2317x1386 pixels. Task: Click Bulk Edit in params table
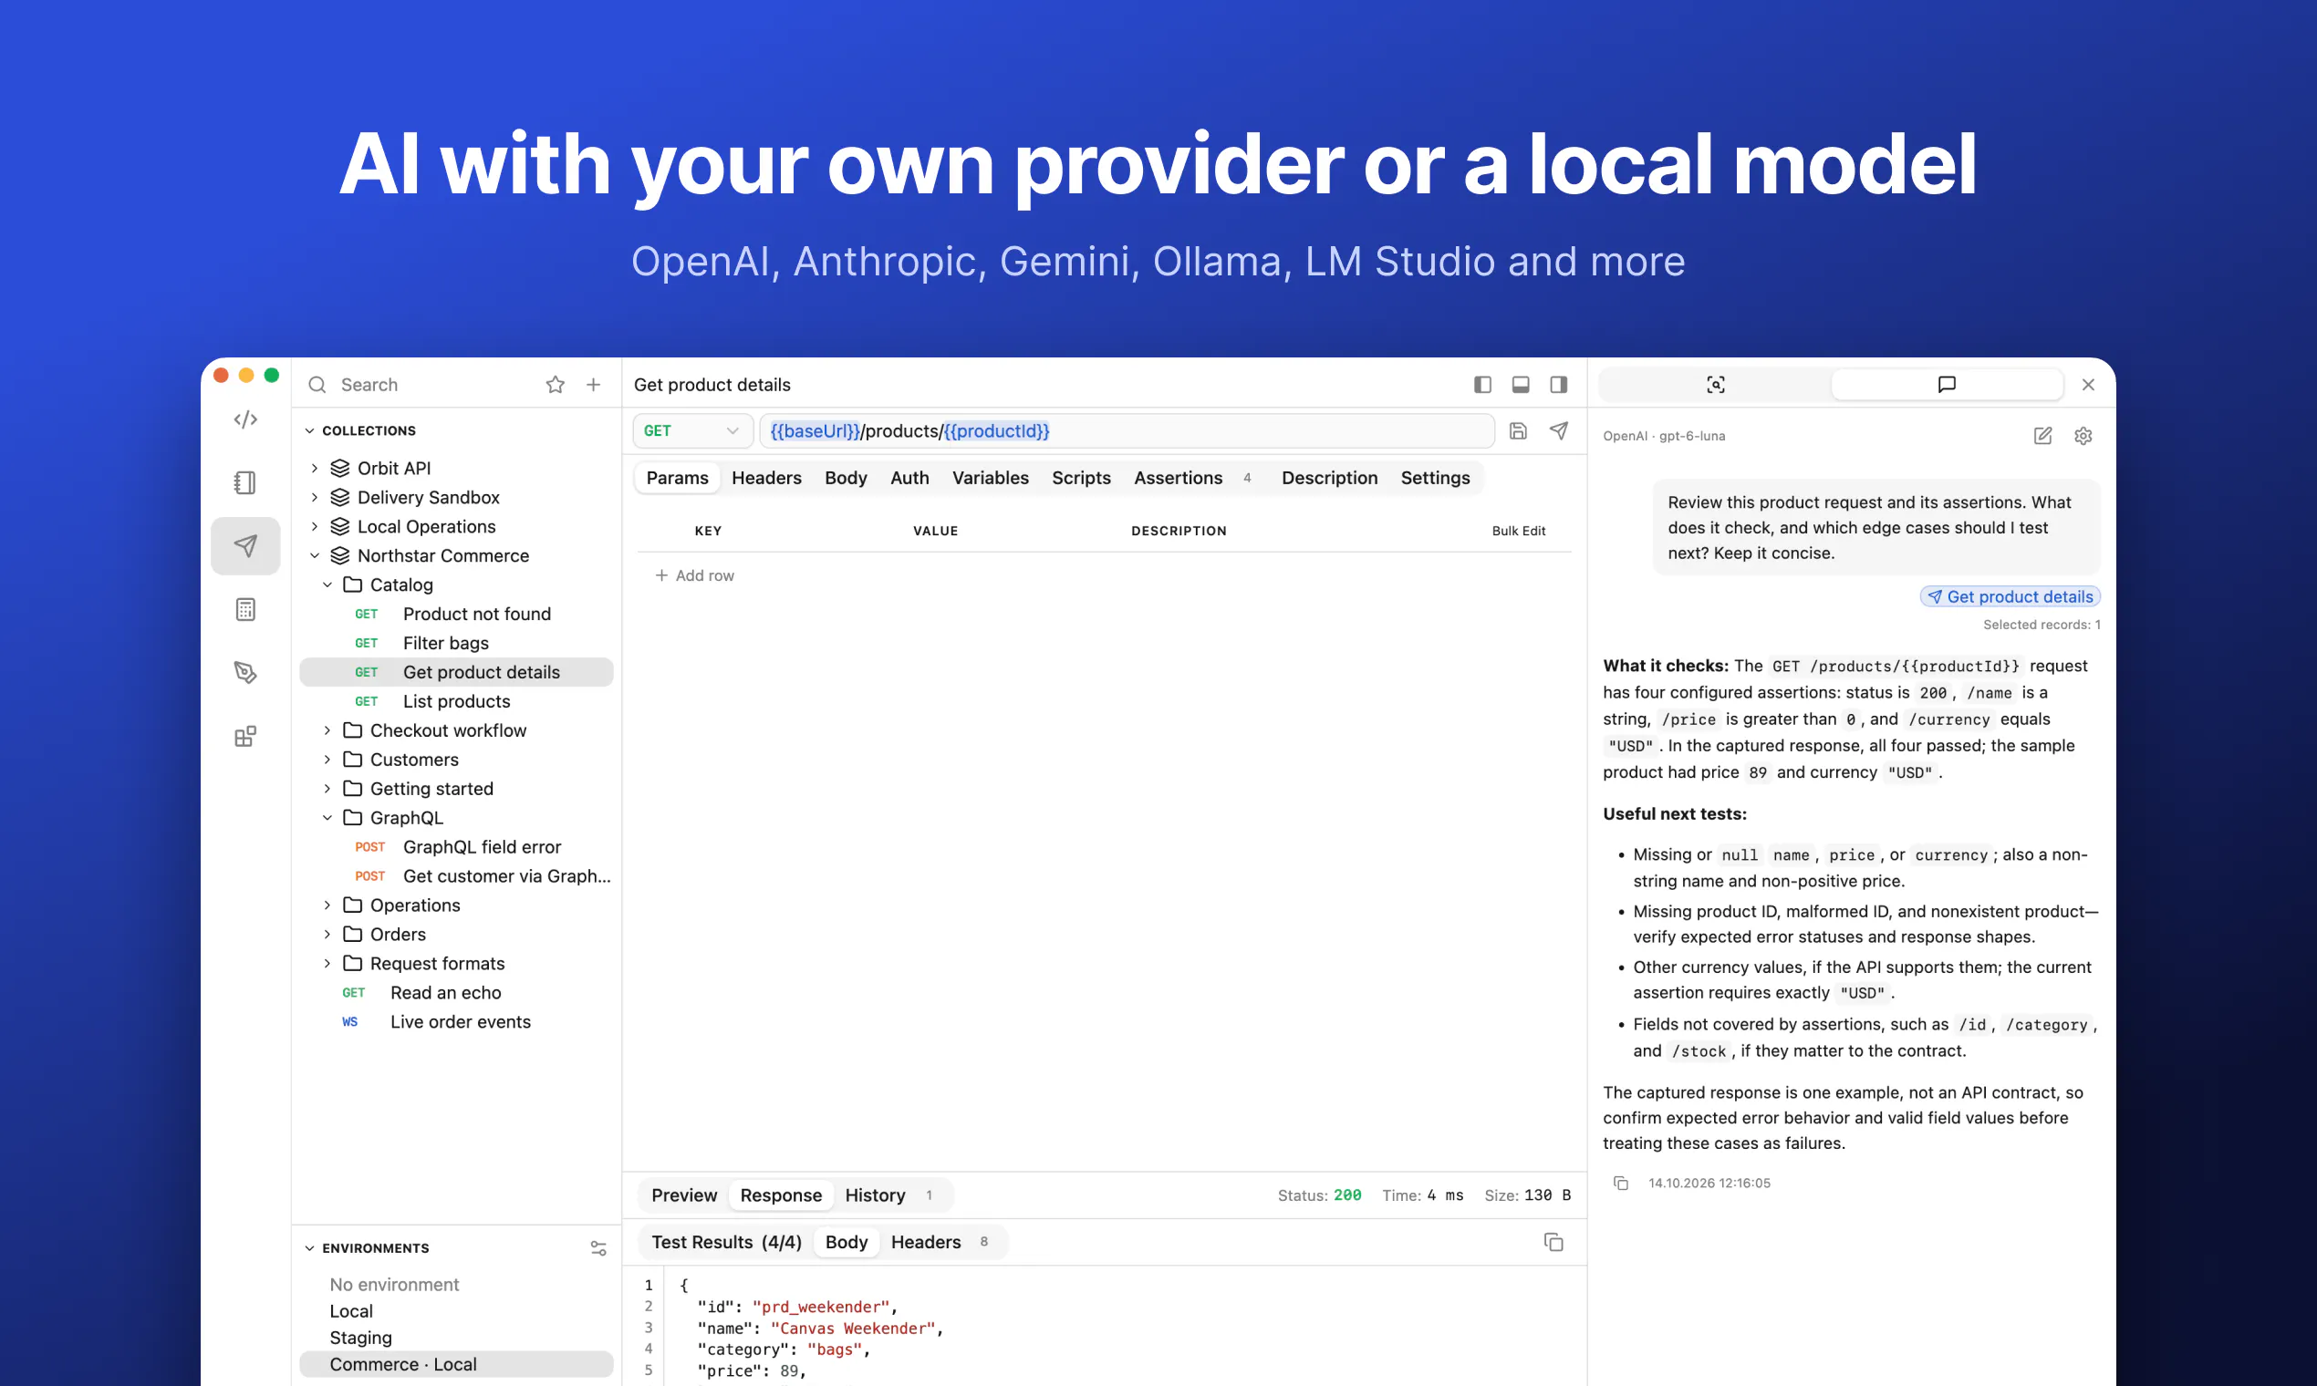tap(1518, 531)
